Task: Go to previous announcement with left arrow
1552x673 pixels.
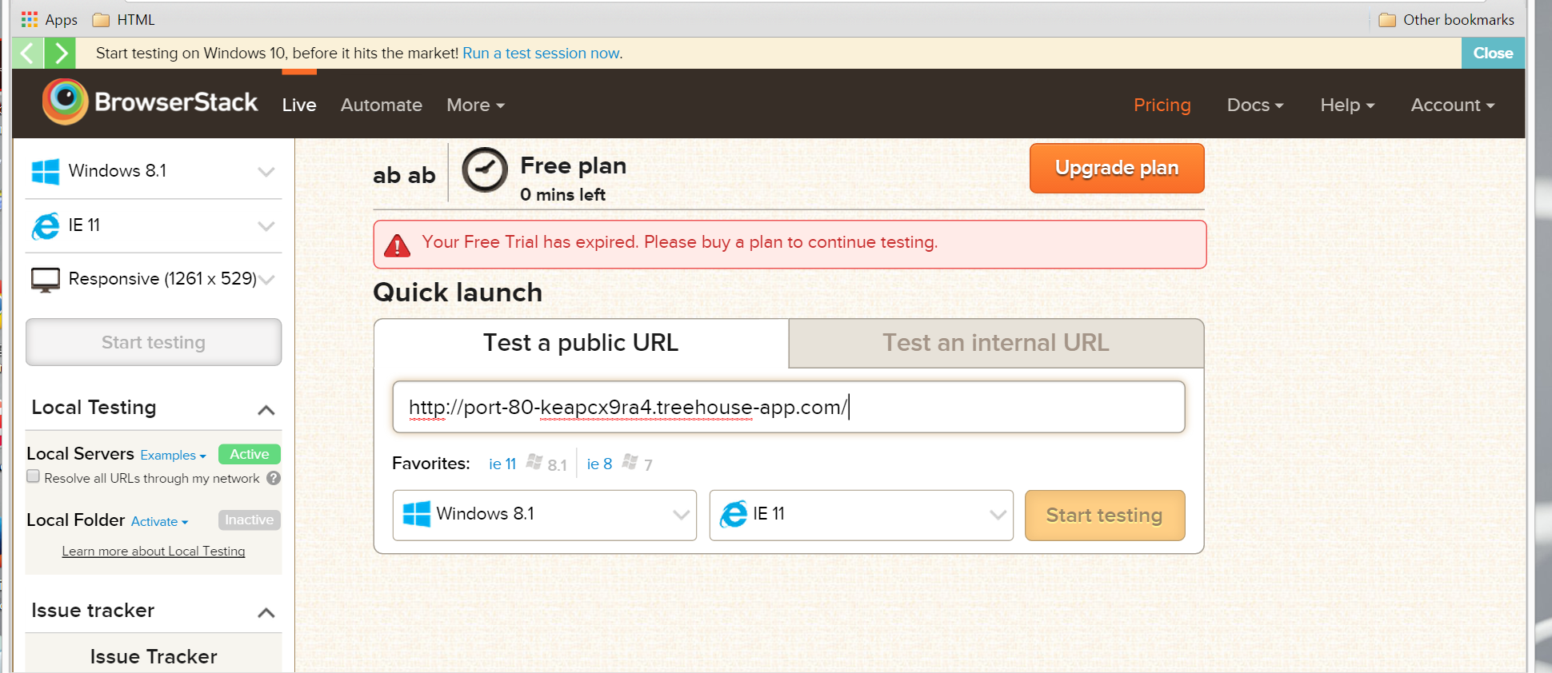Action: (x=28, y=53)
